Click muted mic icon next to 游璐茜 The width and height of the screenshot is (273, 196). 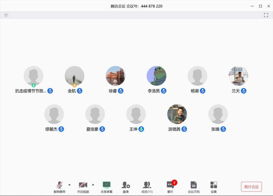coord(184,129)
